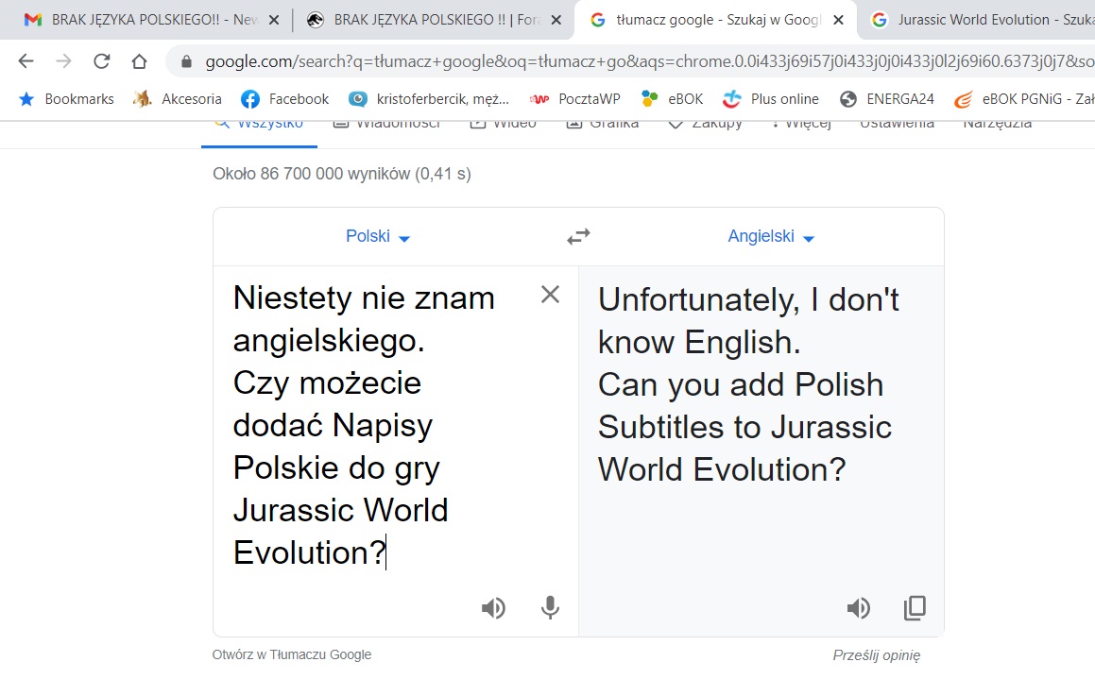1095x696 pixels.
Task: Click the translated English text output
Action: pyautogui.click(x=748, y=384)
